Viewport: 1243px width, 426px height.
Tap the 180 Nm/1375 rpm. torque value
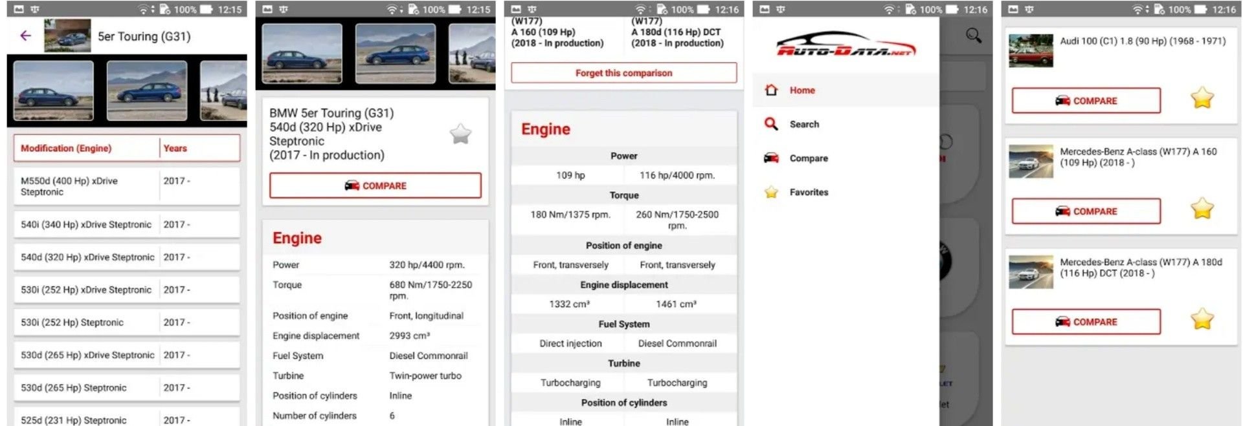click(570, 214)
